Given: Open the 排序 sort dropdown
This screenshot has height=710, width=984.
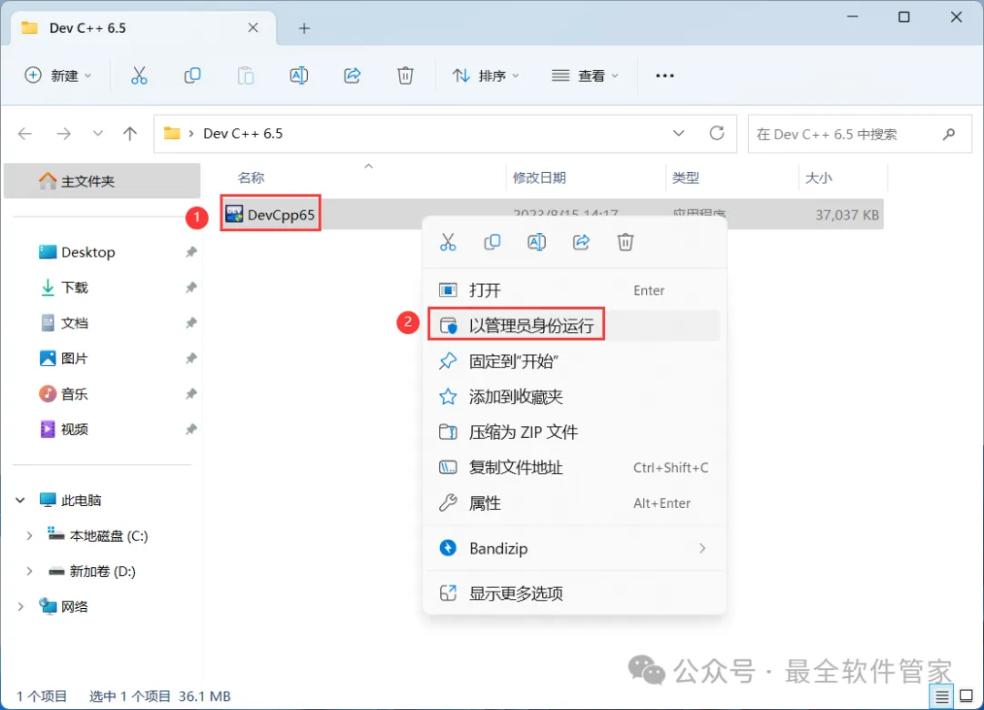Looking at the screenshot, I should pos(486,76).
